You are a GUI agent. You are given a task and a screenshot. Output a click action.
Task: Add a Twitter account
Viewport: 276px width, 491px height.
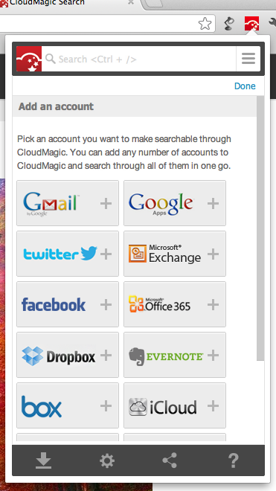(68, 254)
